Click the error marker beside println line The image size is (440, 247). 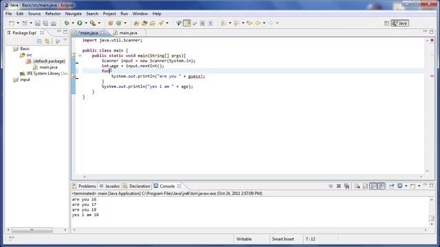point(74,76)
